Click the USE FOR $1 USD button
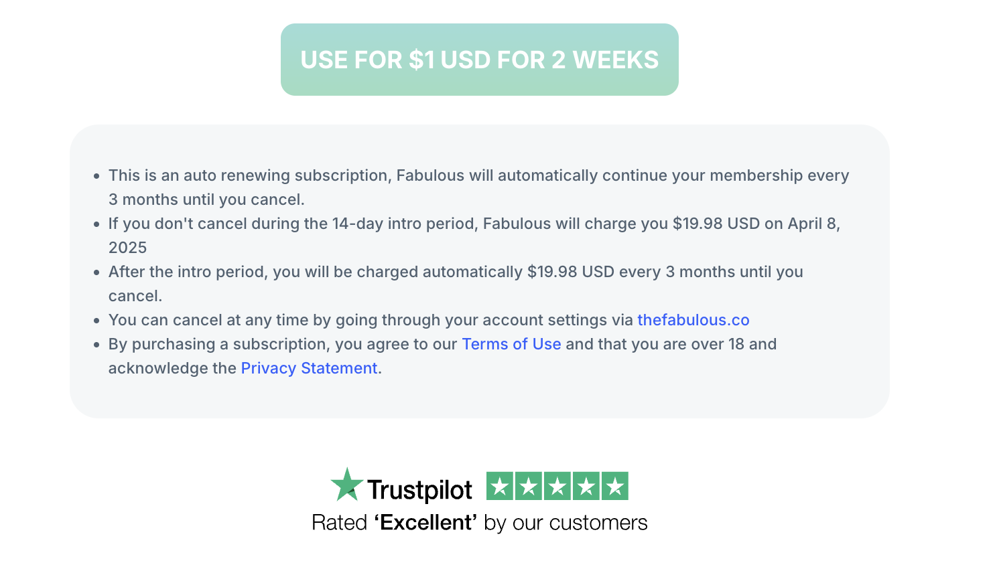Viewport: 993px width, 573px height. pos(479,60)
